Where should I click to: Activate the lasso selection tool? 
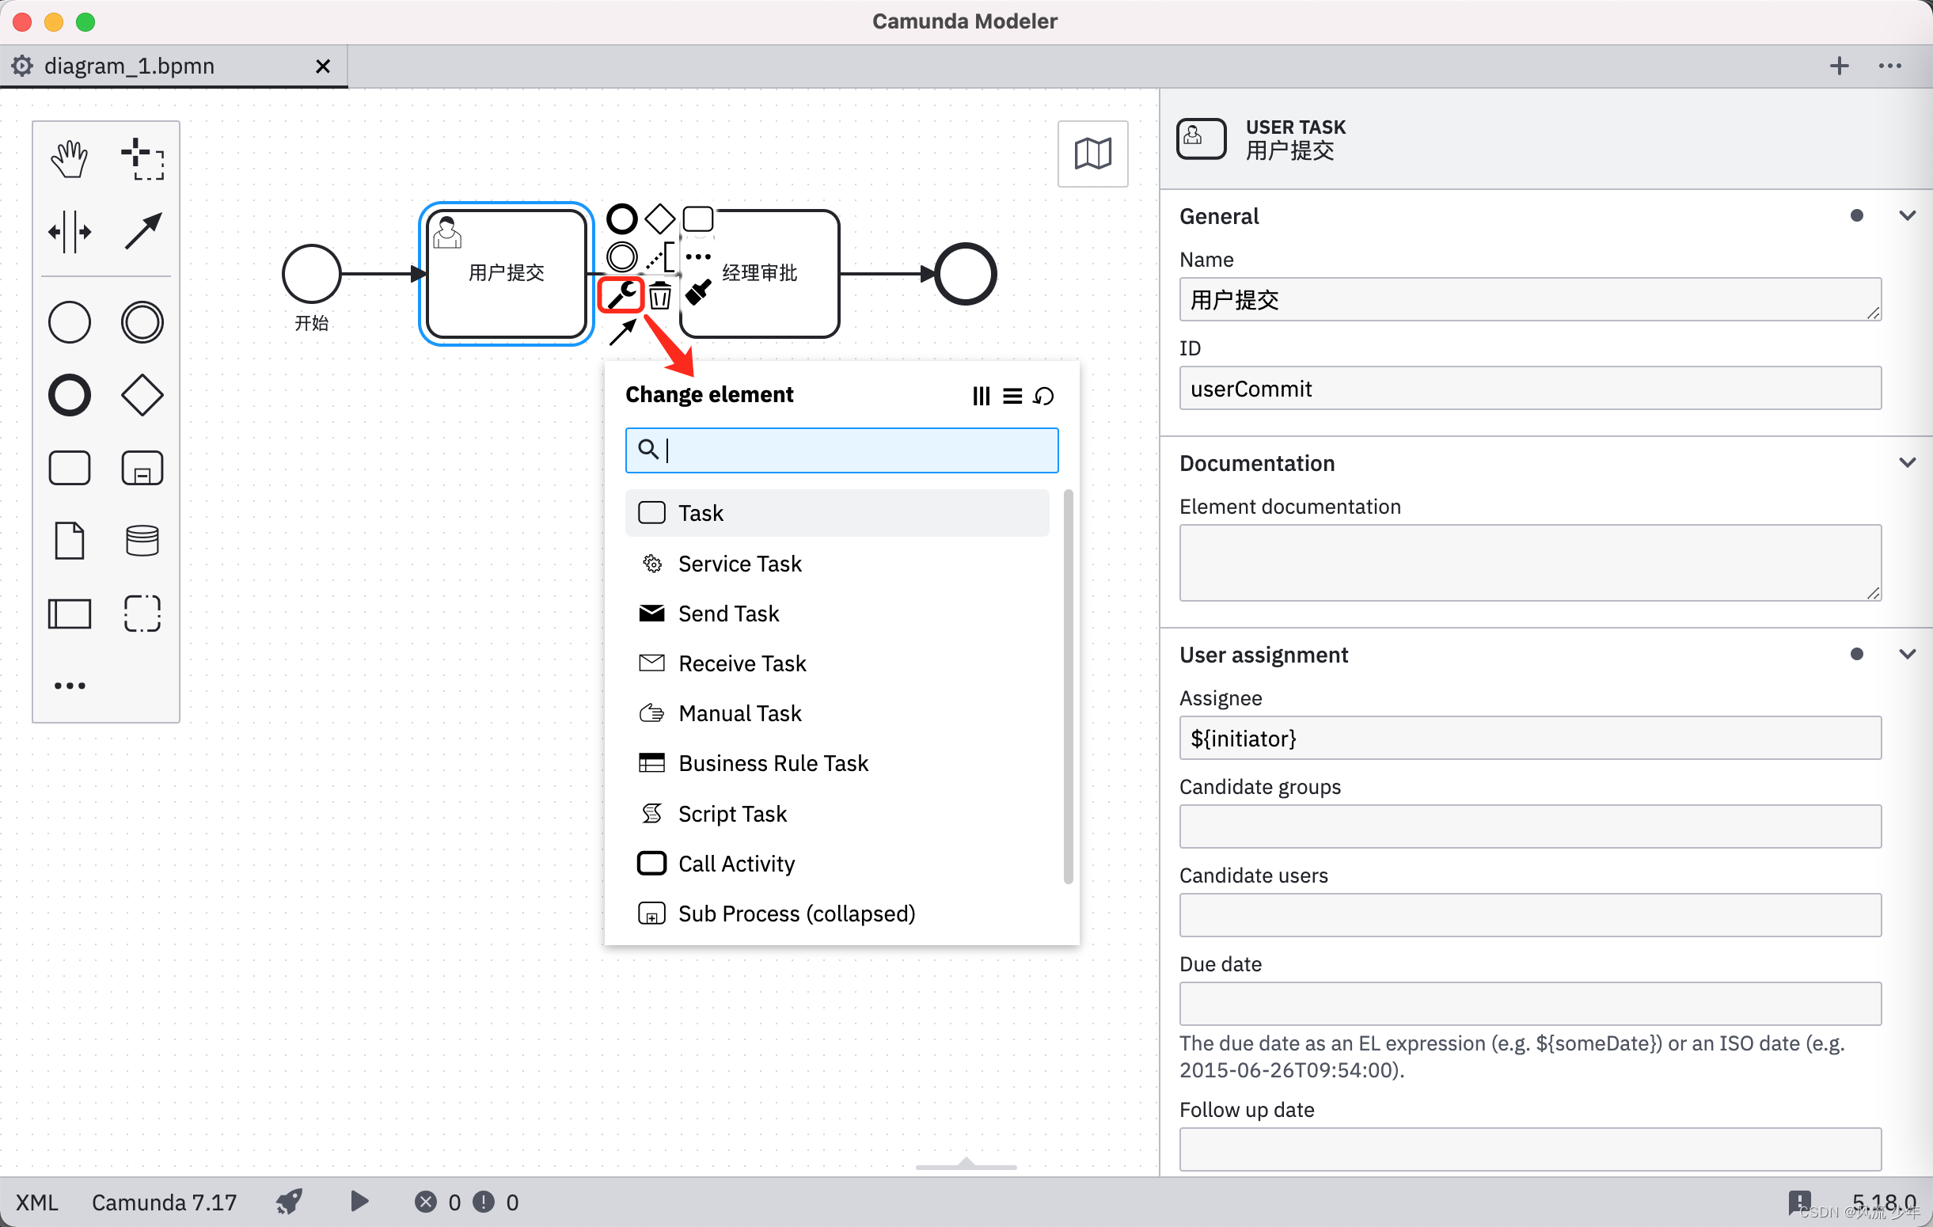[142, 158]
